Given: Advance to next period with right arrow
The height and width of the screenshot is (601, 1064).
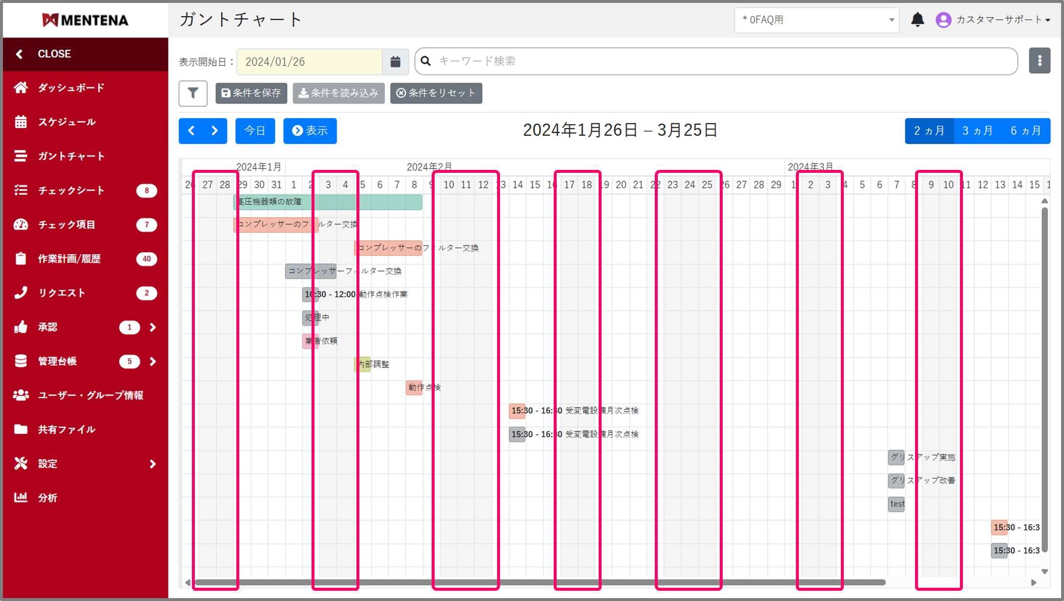Looking at the screenshot, I should (x=215, y=131).
